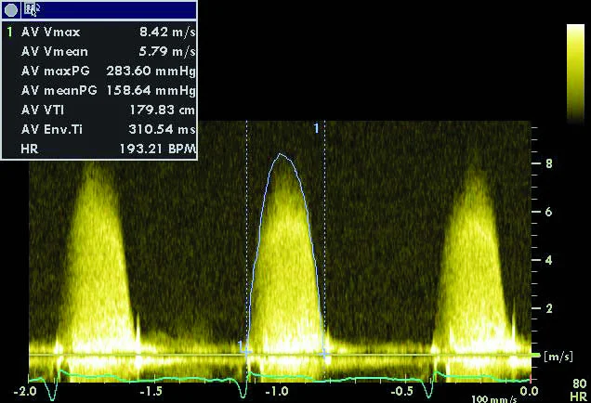
Task: Click the 2 velocity scale label
Action: tap(549, 308)
